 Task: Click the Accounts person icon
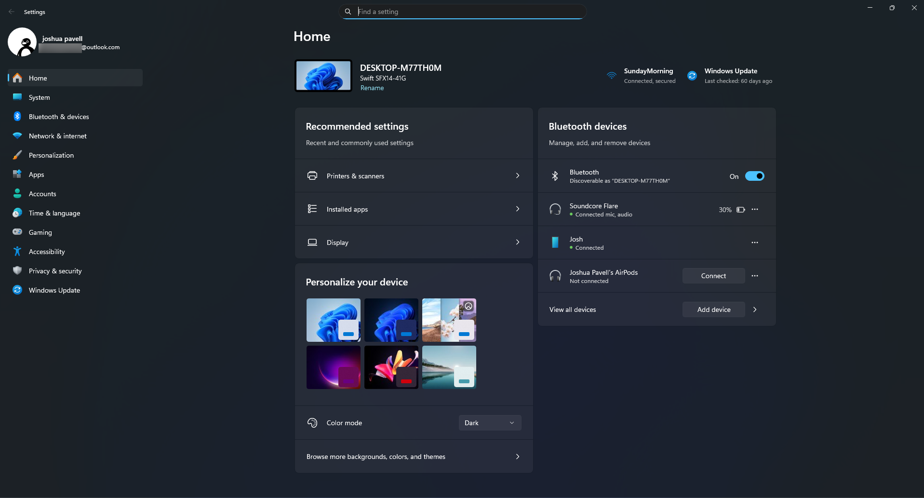(x=17, y=193)
